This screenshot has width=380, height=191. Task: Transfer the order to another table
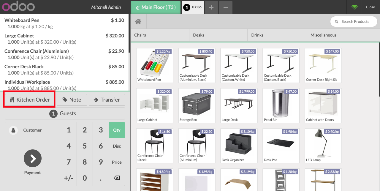coord(107,100)
